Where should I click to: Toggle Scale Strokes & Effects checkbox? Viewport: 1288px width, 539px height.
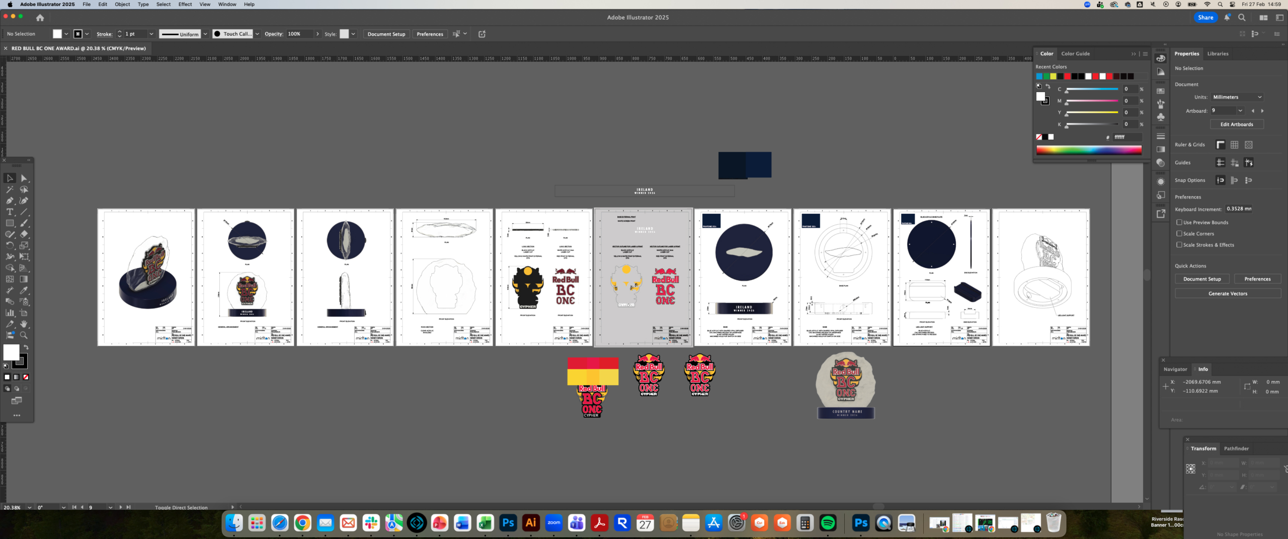(1179, 245)
